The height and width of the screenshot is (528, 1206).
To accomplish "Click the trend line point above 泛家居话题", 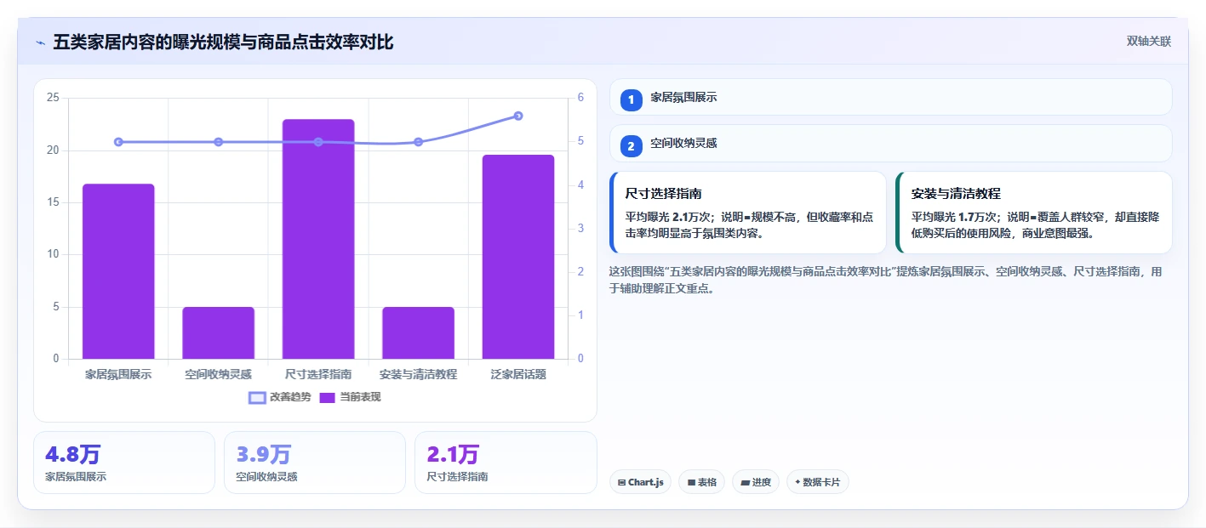I will click(518, 116).
